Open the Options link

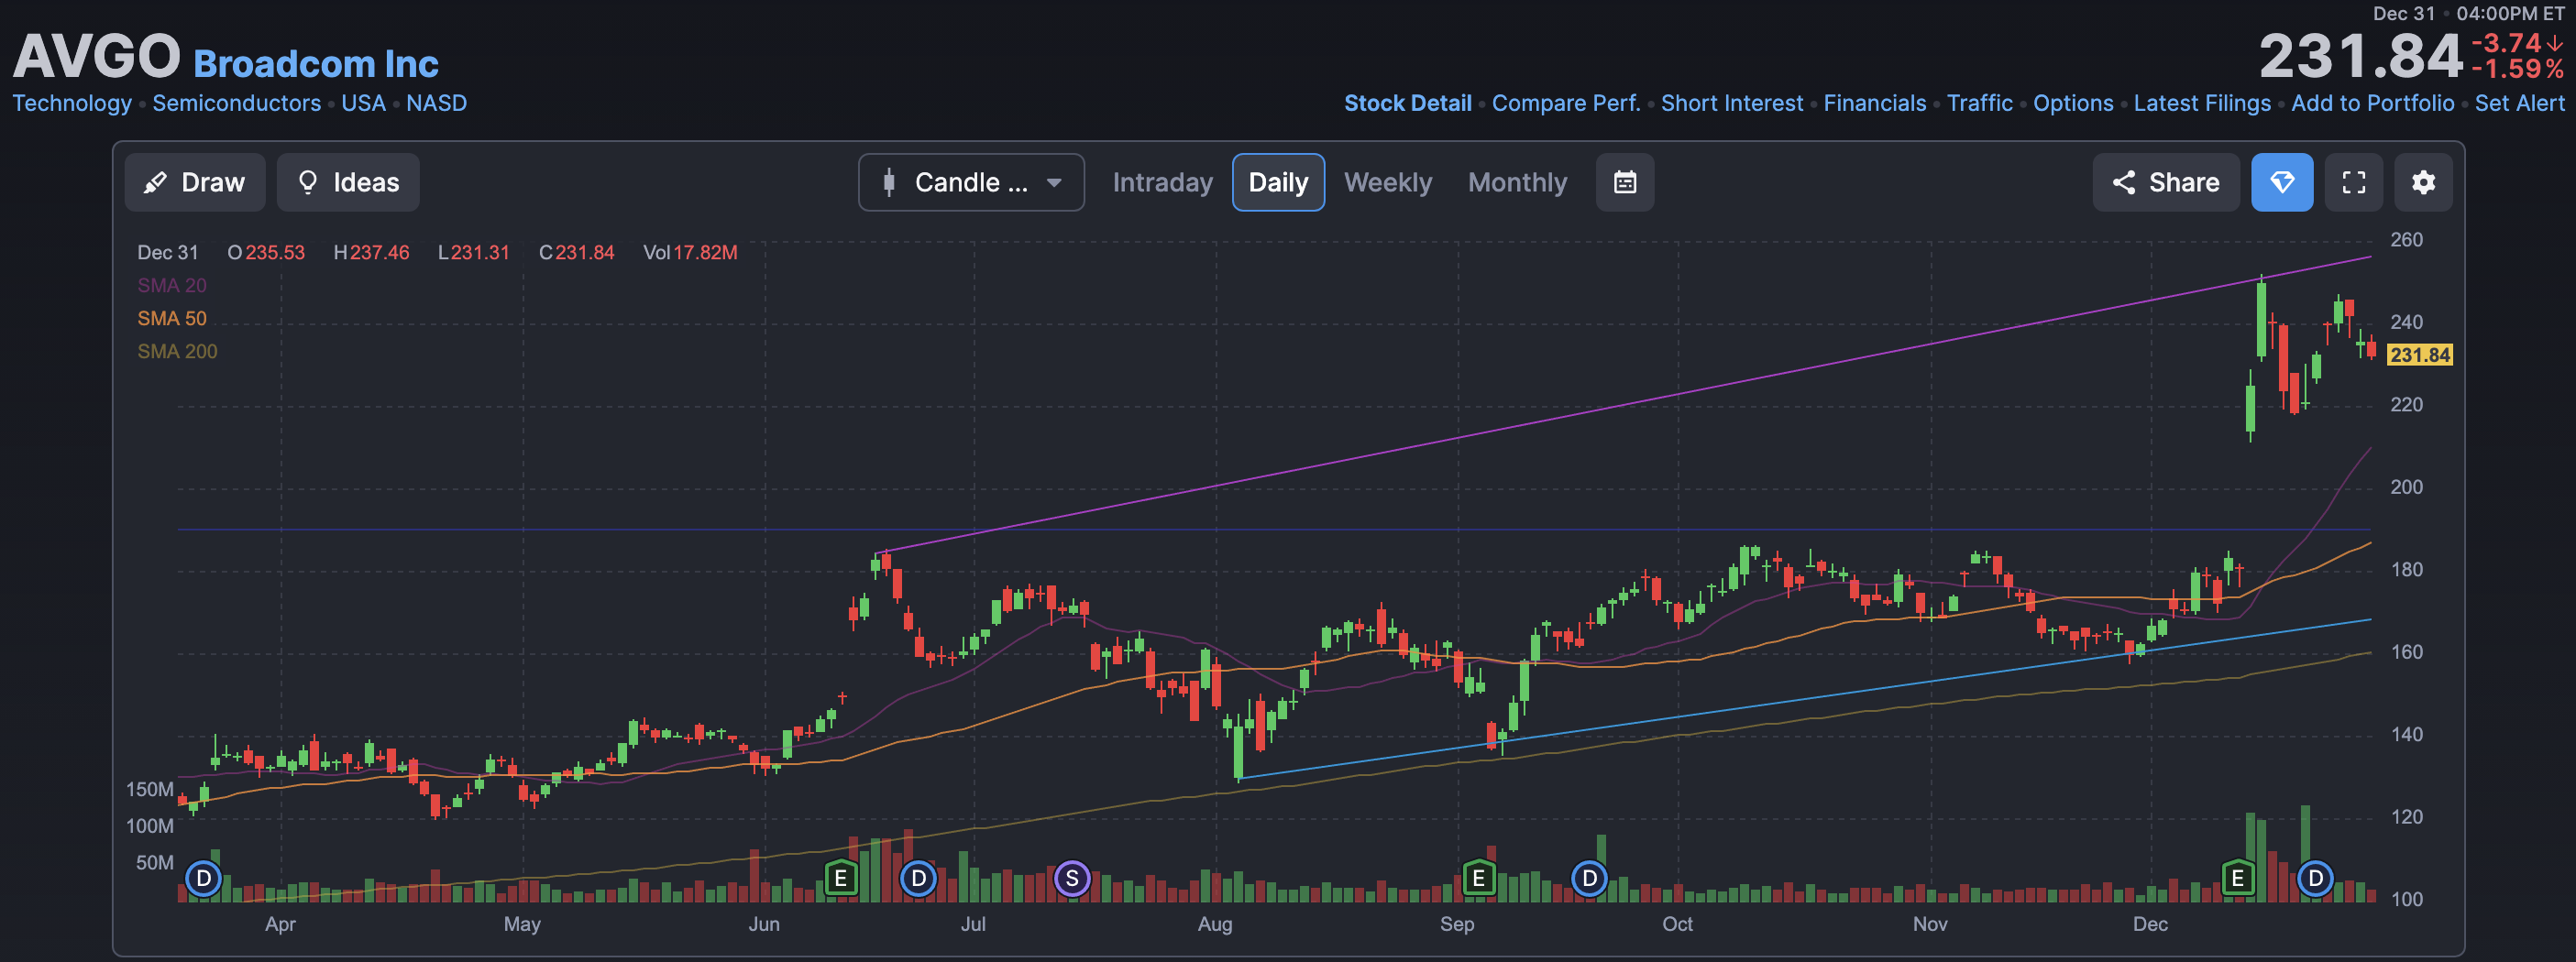click(x=2073, y=103)
